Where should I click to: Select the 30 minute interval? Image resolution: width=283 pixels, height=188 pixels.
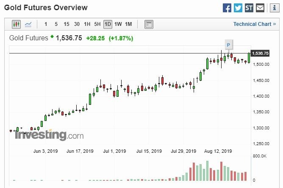(77, 24)
